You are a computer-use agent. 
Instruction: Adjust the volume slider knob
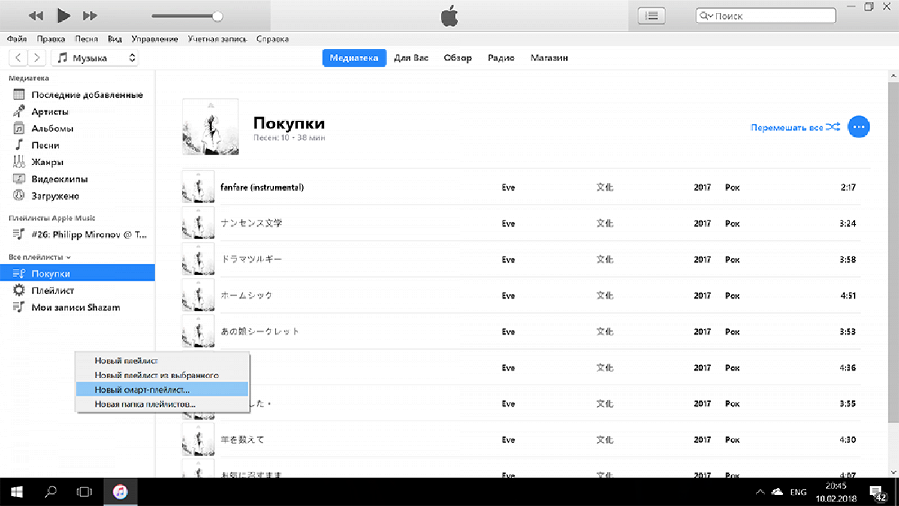coord(218,16)
